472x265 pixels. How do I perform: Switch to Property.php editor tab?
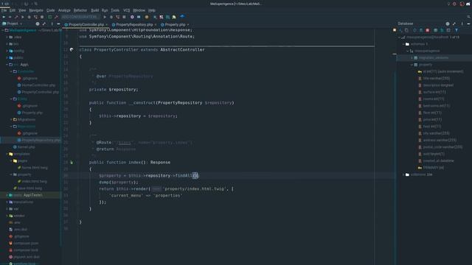[175, 24]
